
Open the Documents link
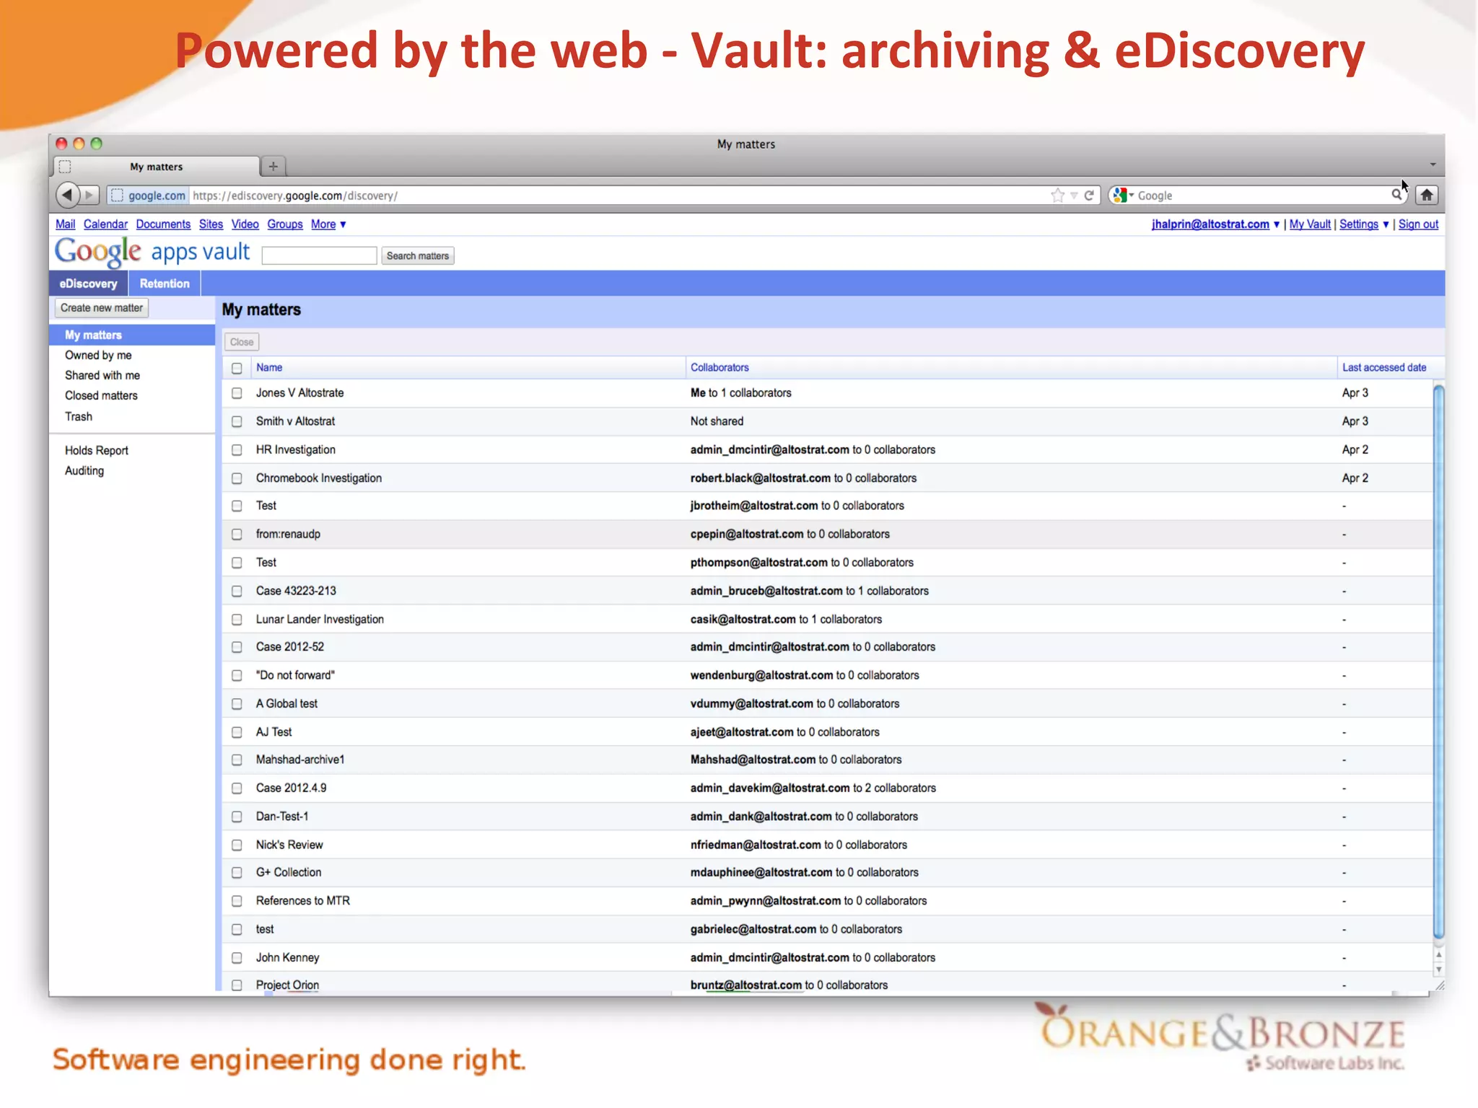(163, 224)
